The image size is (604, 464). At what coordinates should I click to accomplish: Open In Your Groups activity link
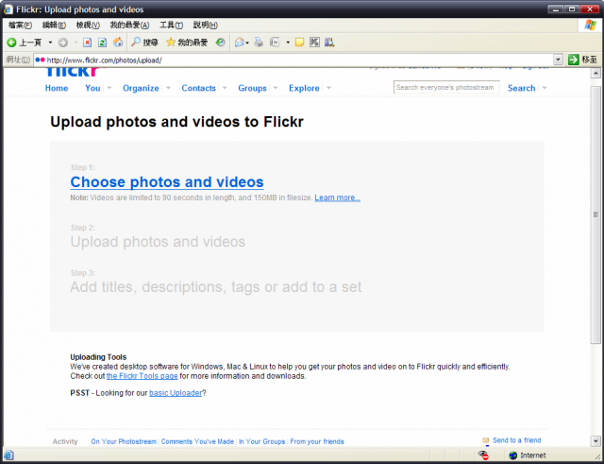262,441
